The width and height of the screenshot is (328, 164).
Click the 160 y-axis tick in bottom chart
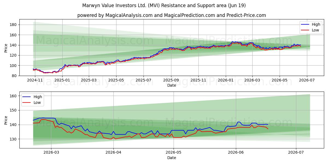tap(14, 96)
